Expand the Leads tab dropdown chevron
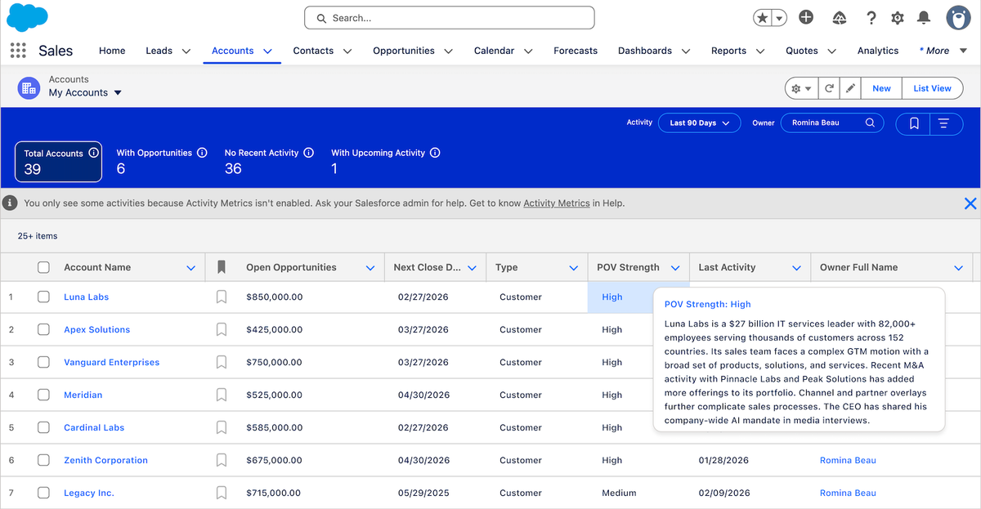The height and width of the screenshot is (509, 981). click(x=186, y=51)
